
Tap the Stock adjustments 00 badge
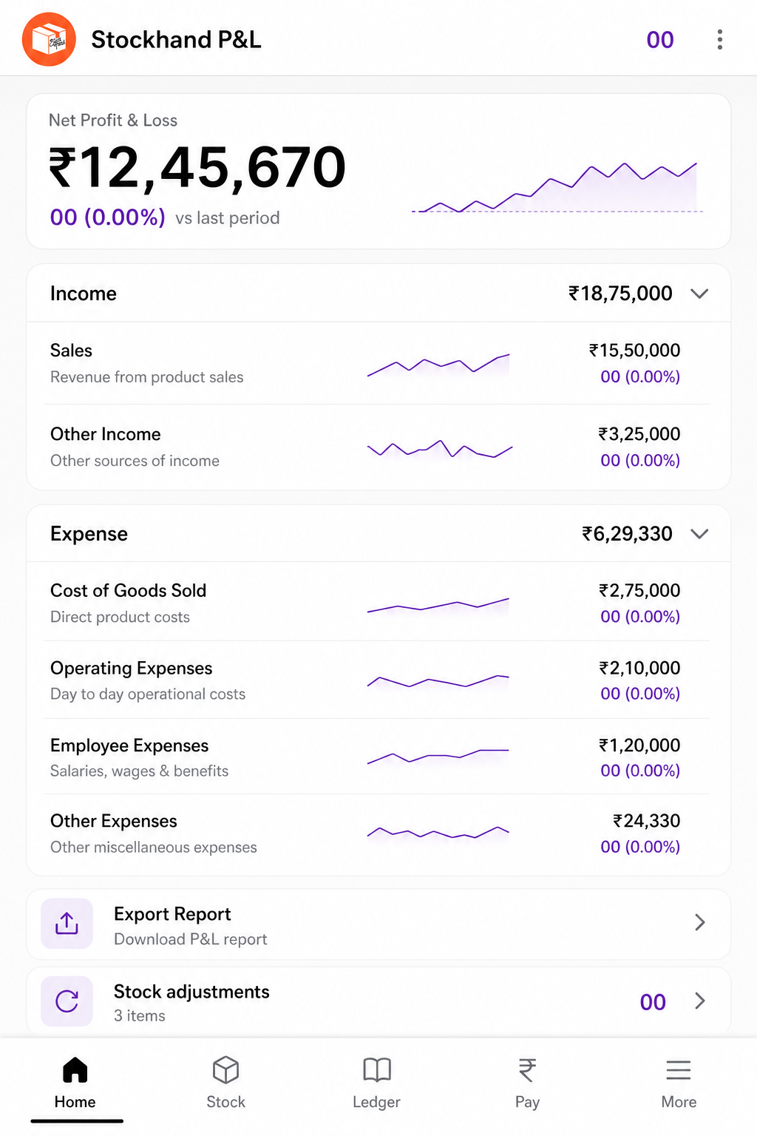click(x=653, y=1002)
